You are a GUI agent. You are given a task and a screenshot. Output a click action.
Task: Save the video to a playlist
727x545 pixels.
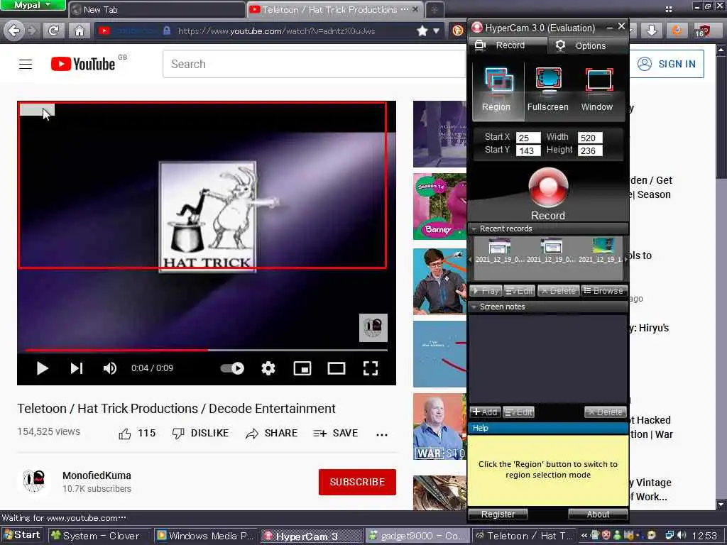[335, 434]
